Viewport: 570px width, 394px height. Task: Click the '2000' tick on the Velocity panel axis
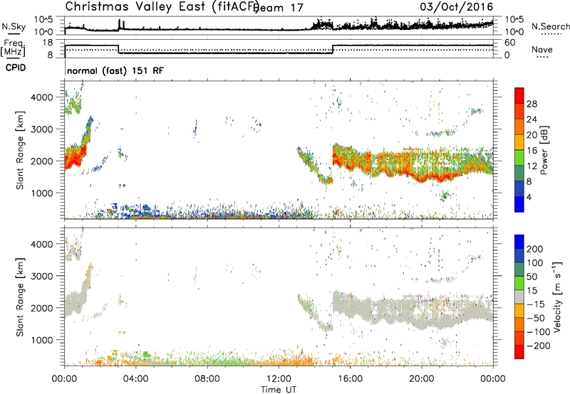42,308
